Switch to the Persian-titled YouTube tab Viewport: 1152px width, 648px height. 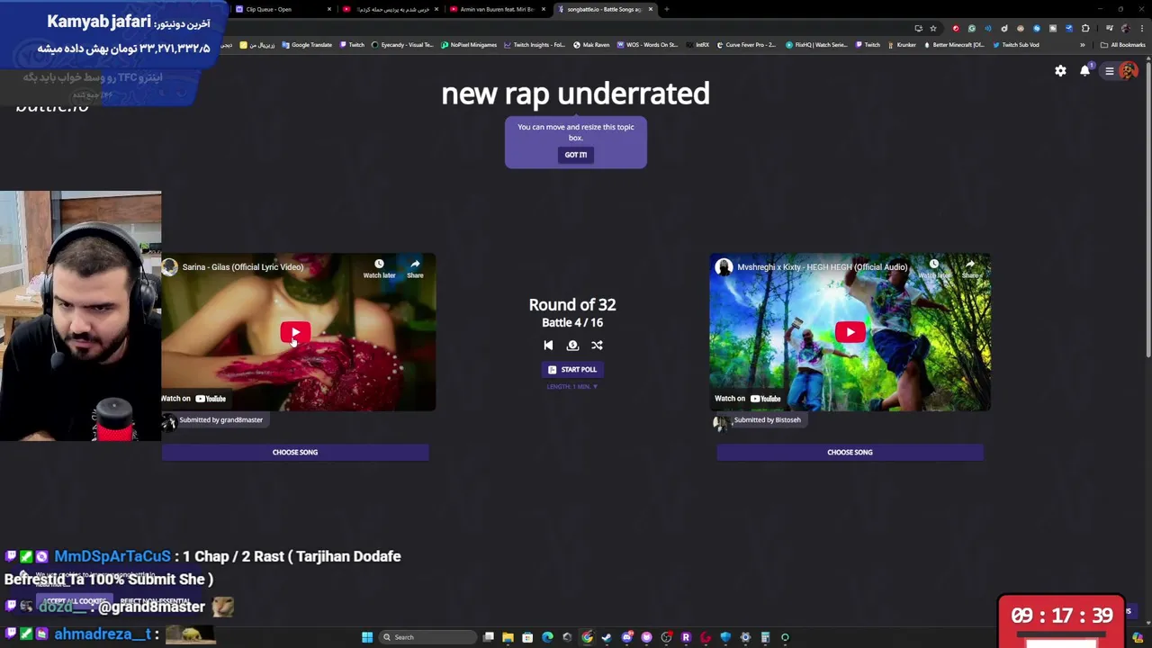pos(390,9)
